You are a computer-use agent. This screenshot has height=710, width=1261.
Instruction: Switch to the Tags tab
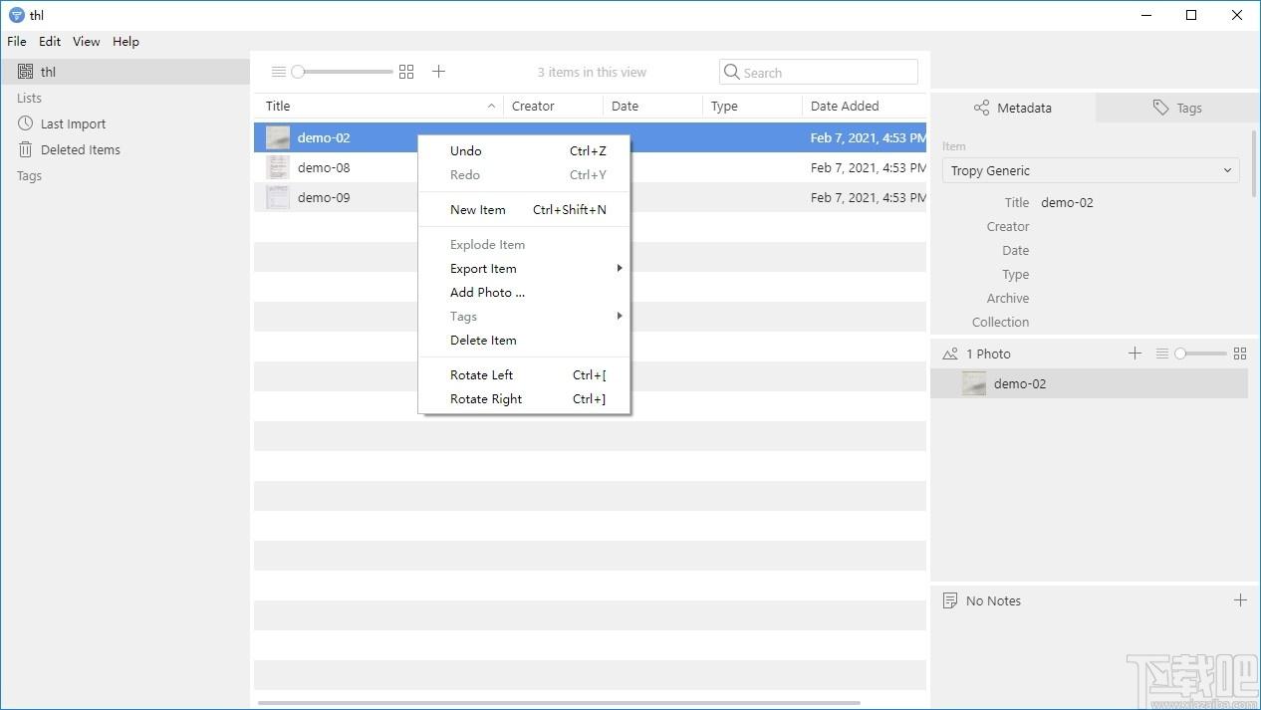[1177, 108]
